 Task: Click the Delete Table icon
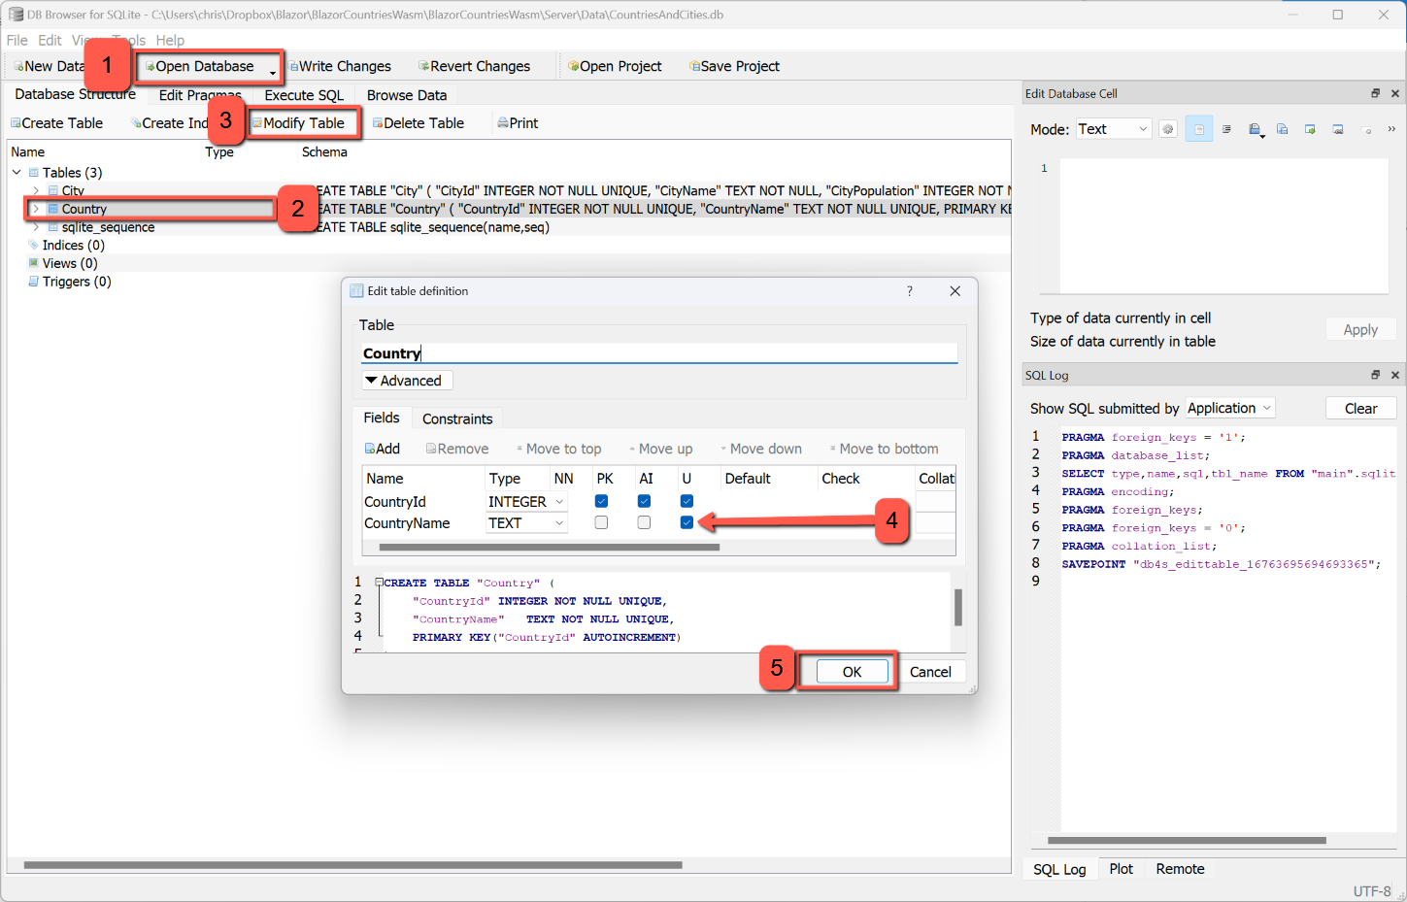[378, 123]
